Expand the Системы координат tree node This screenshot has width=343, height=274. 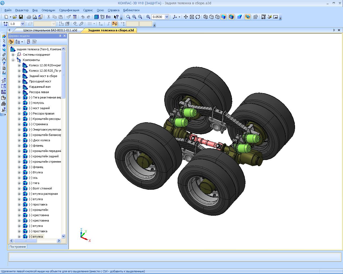coord(13,55)
